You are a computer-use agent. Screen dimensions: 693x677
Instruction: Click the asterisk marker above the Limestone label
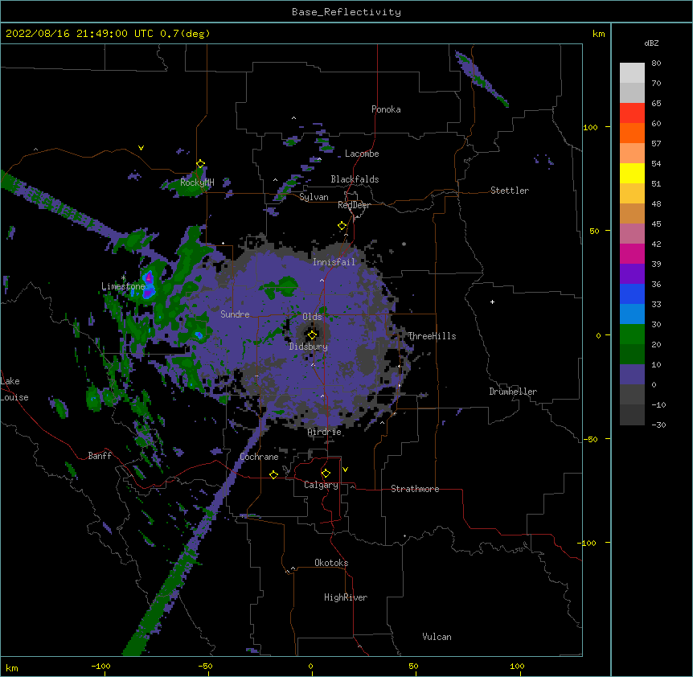pos(124,278)
